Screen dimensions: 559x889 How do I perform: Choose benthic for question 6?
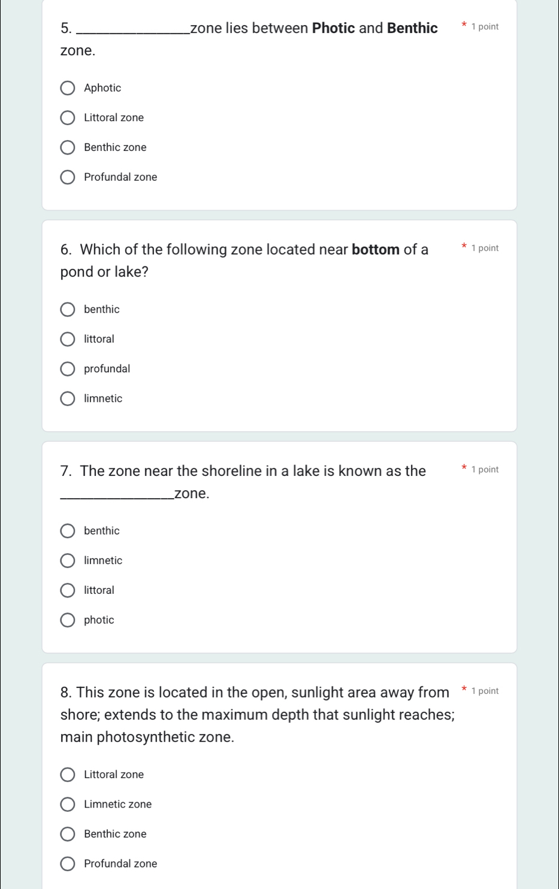tap(68, 310)
